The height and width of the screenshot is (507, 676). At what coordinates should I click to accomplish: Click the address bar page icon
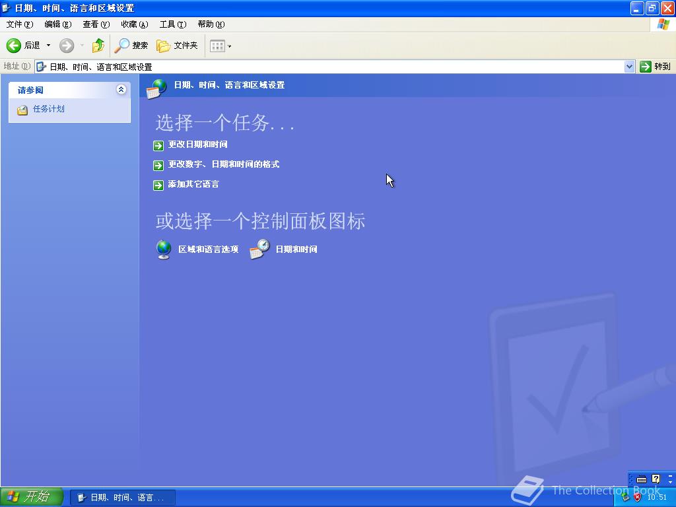coord(42,67)
